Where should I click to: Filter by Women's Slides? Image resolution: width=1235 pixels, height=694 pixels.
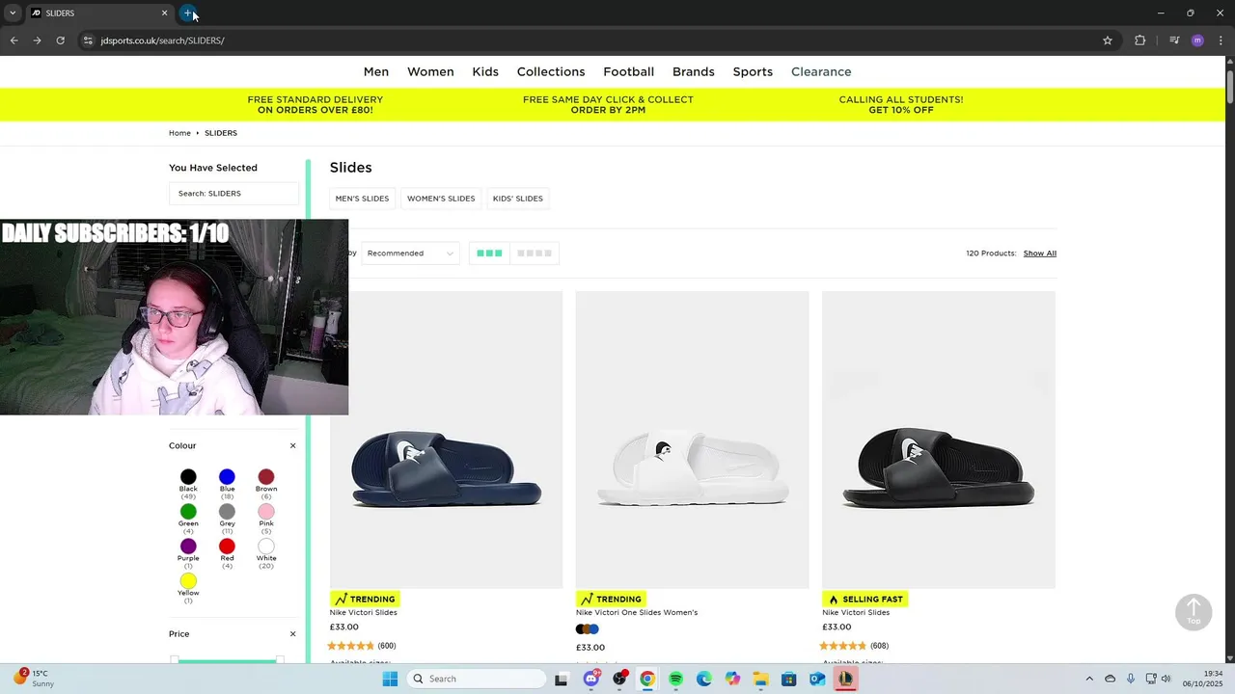tap(441, 199)
